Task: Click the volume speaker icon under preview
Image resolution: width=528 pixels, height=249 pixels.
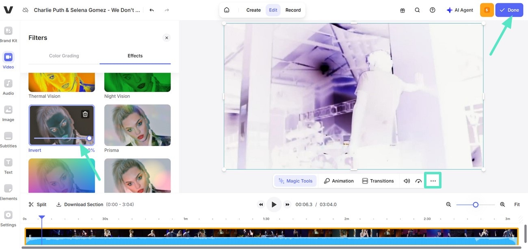Action: [407, 181]
